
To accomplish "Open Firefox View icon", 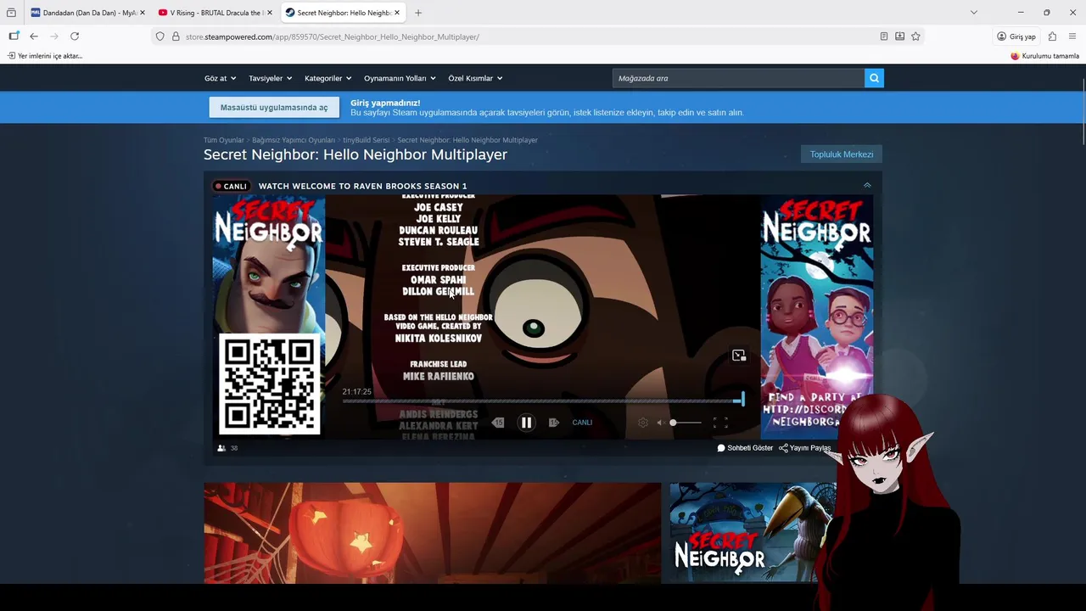I will coord(11,13).
